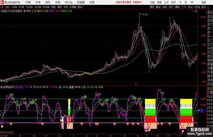Viewport: 213px width, 137px height.
Task: Open 多周期 multi-period option
Action: coord(73,7)
